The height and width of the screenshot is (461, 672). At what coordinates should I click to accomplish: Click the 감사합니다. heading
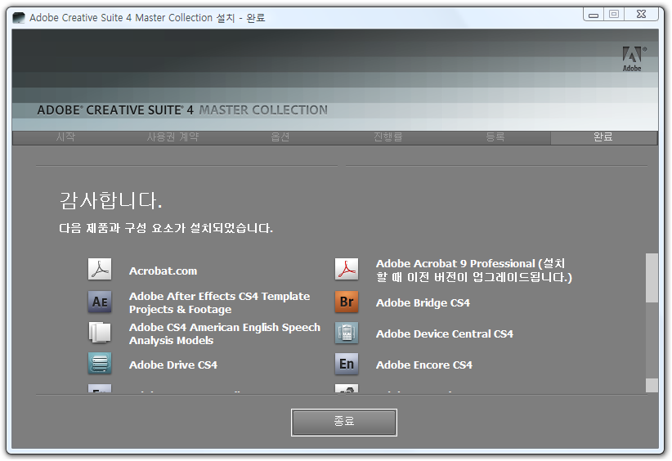coord(110,200)
